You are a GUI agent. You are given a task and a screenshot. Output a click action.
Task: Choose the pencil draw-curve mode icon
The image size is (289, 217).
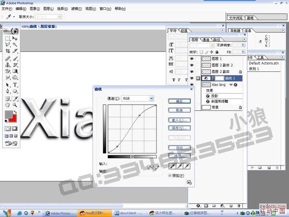pos(157,166)
